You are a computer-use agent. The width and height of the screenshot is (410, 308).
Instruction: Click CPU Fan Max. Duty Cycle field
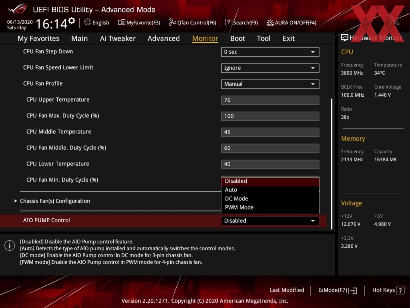270,116
